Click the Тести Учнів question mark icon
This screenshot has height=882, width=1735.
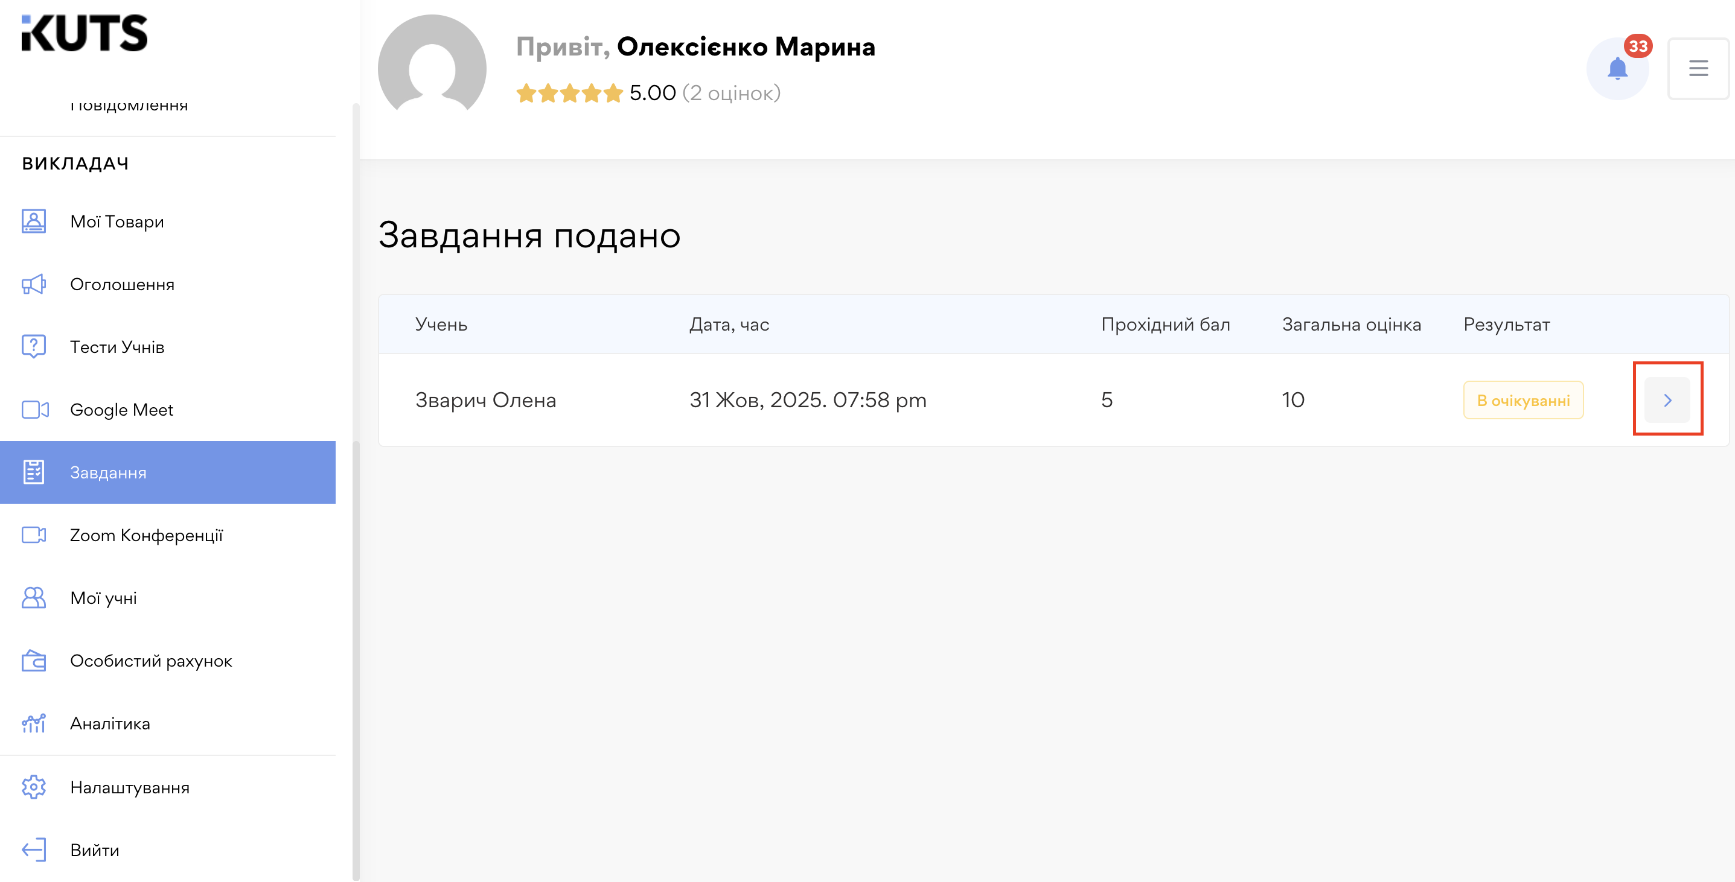[33, 346]
